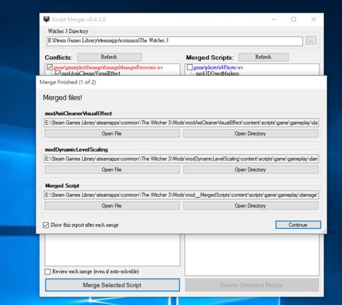The height and width of the screenshot is (305, 342).
Task: Click the Merged Script path field
Action: coord(182,195)
